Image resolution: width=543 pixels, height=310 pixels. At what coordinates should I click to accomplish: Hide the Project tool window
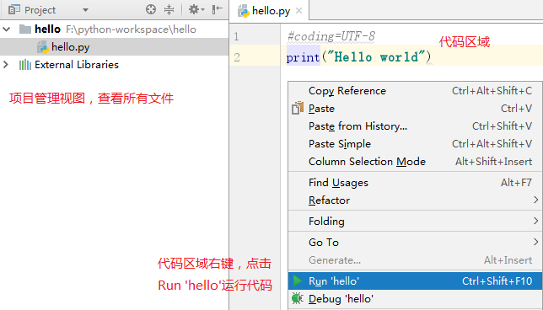click(218, 9)
